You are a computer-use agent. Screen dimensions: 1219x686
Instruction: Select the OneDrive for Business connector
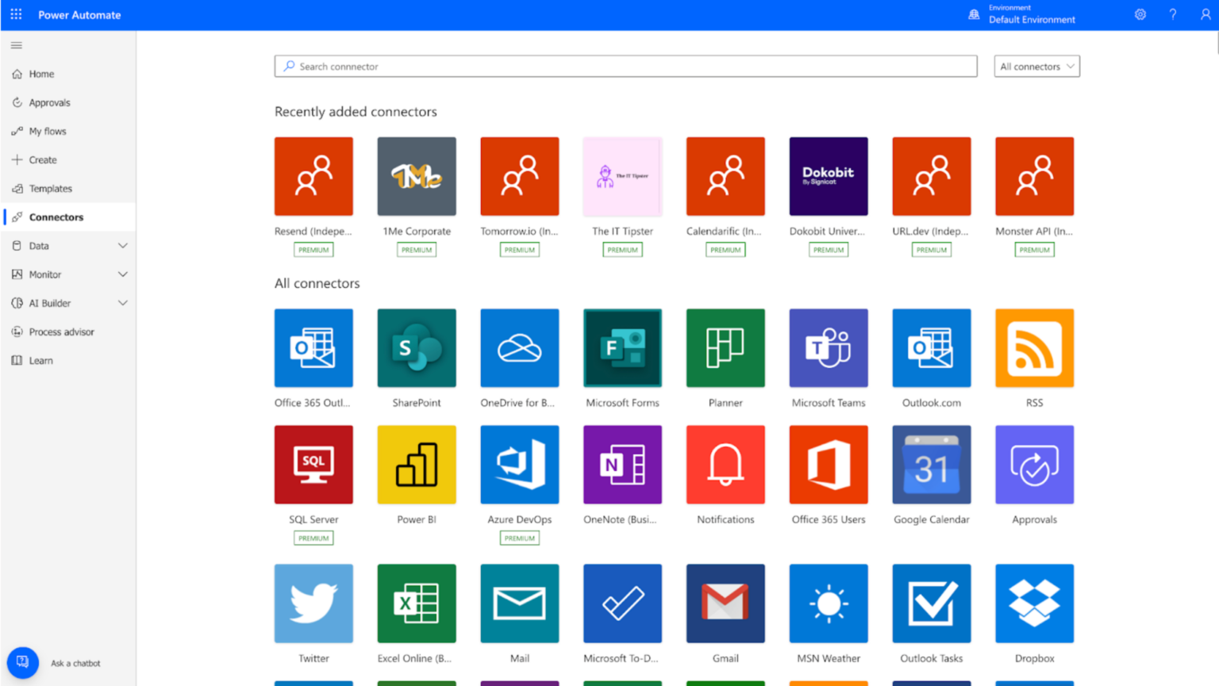point(519,347)
